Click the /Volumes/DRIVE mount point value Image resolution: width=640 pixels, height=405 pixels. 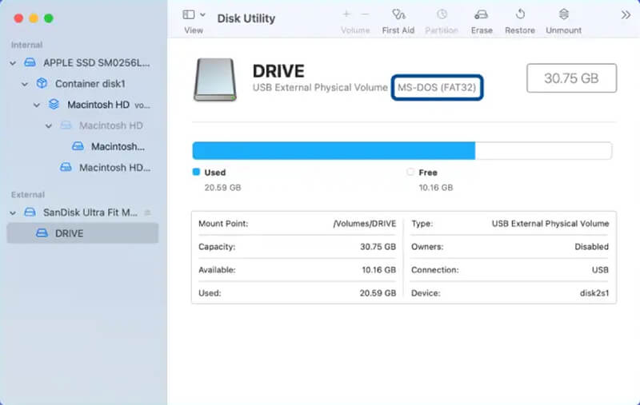tap(365, 224)
